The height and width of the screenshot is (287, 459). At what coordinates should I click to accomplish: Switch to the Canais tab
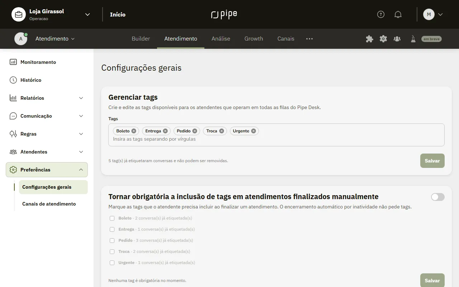point(286,39)
